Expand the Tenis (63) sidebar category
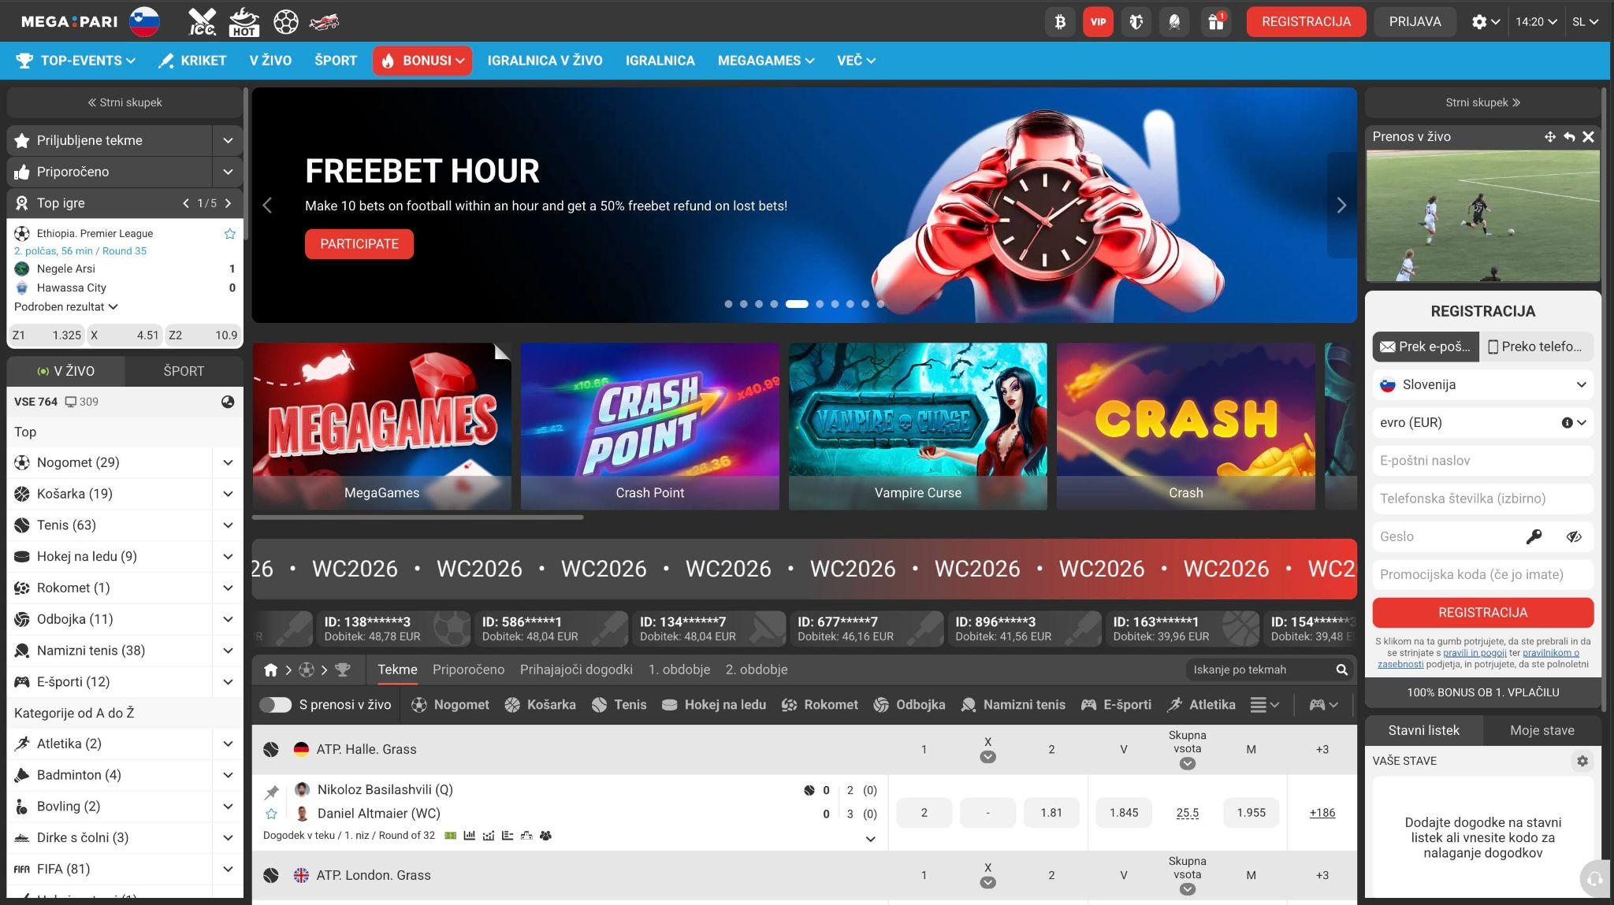The width and height of the screenshot is (1614, 905). coord(228,525)
